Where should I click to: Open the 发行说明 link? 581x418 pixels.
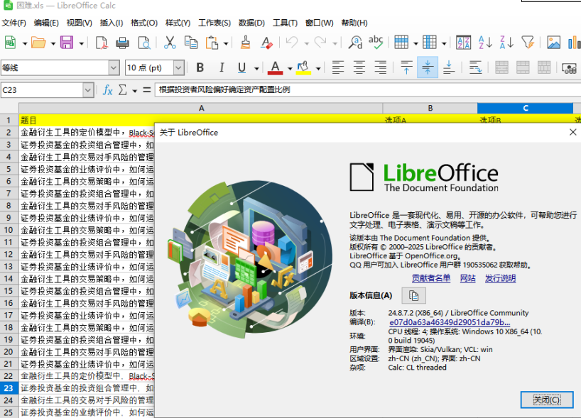pos(500,278)
